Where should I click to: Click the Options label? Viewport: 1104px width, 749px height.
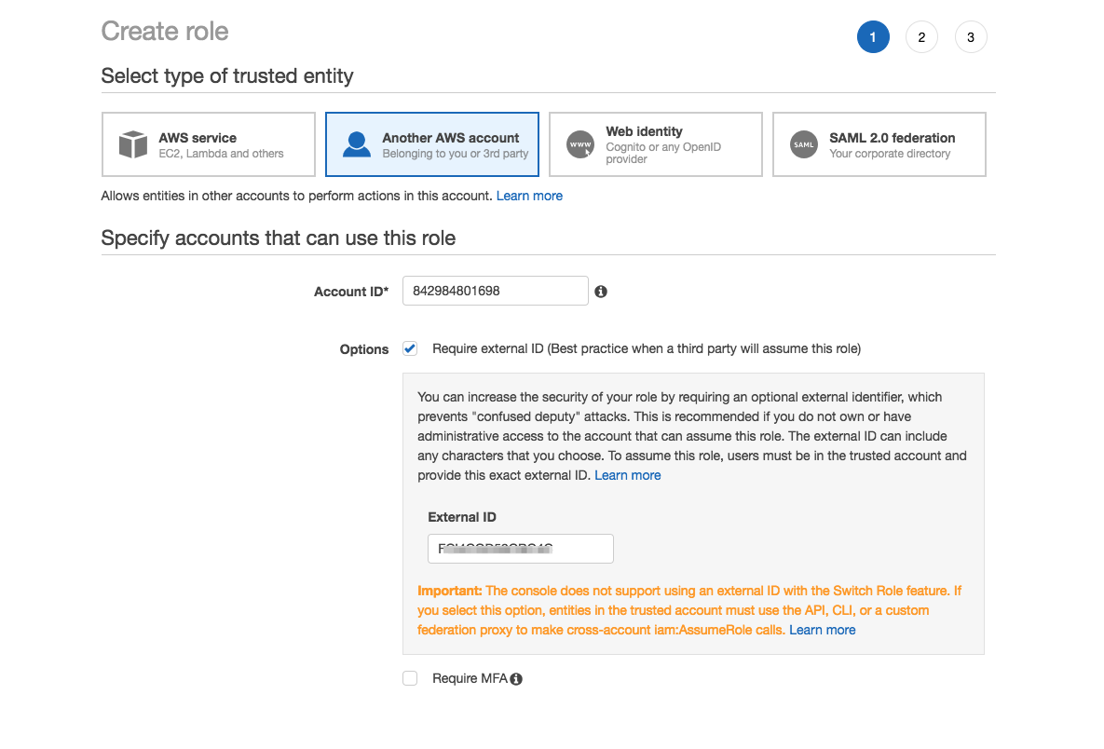(364, 349)
